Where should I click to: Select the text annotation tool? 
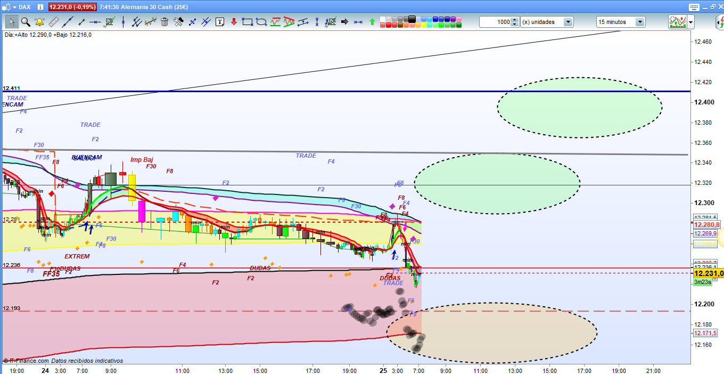(x=220, y=22)
